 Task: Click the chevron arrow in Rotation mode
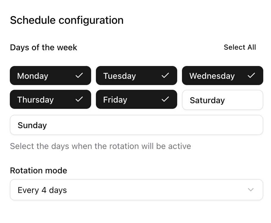[x=251, y=190]
